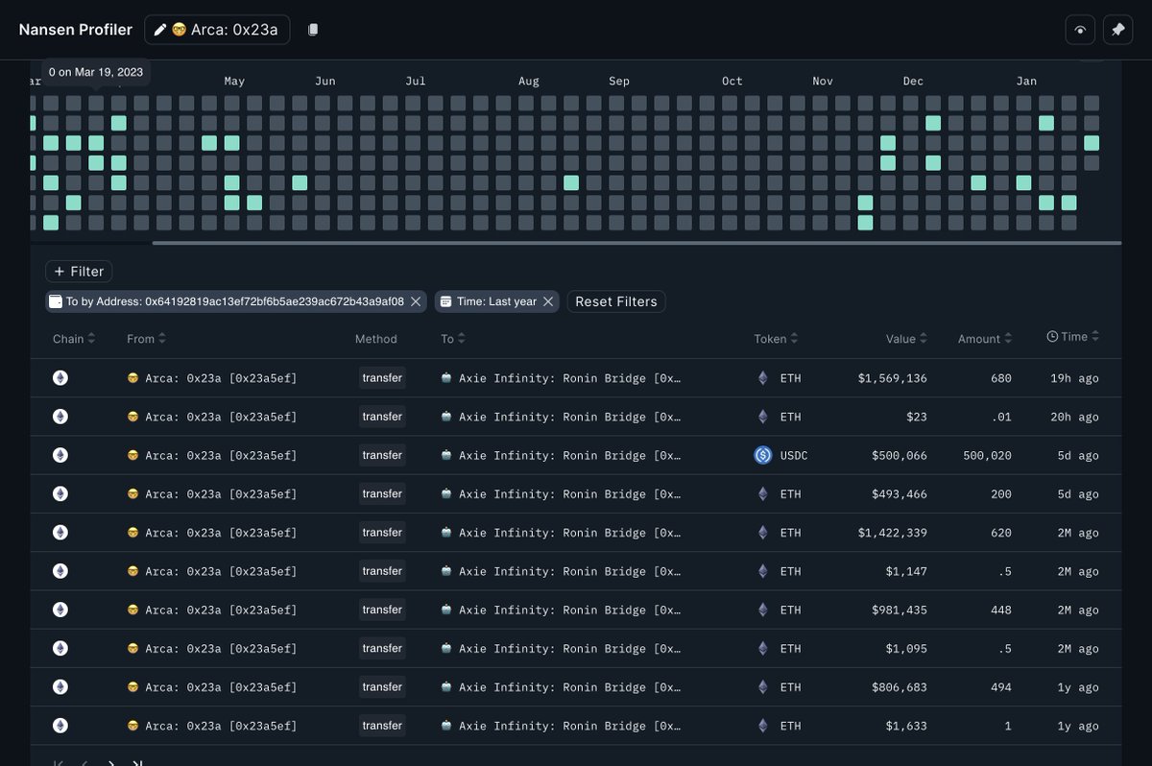Image resolution: width=1152 pixels, height=766 pixels.
Task: Click Ethereum chain icon in USDC row
Action: (60, 455)
